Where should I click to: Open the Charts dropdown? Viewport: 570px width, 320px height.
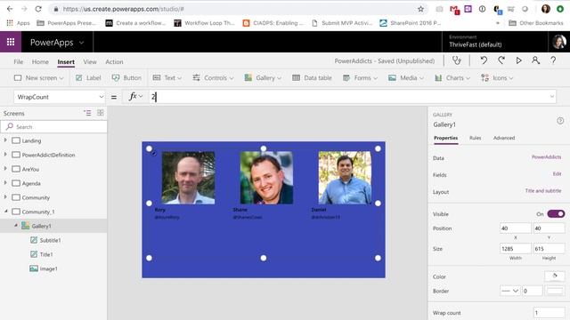coord(452,77)
